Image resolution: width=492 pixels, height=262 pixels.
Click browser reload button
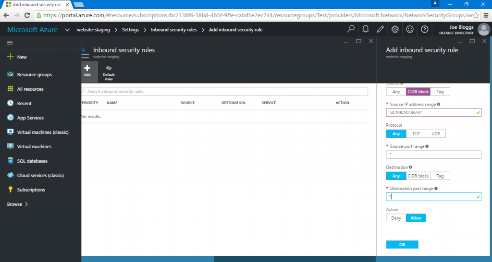pos(27,15)
